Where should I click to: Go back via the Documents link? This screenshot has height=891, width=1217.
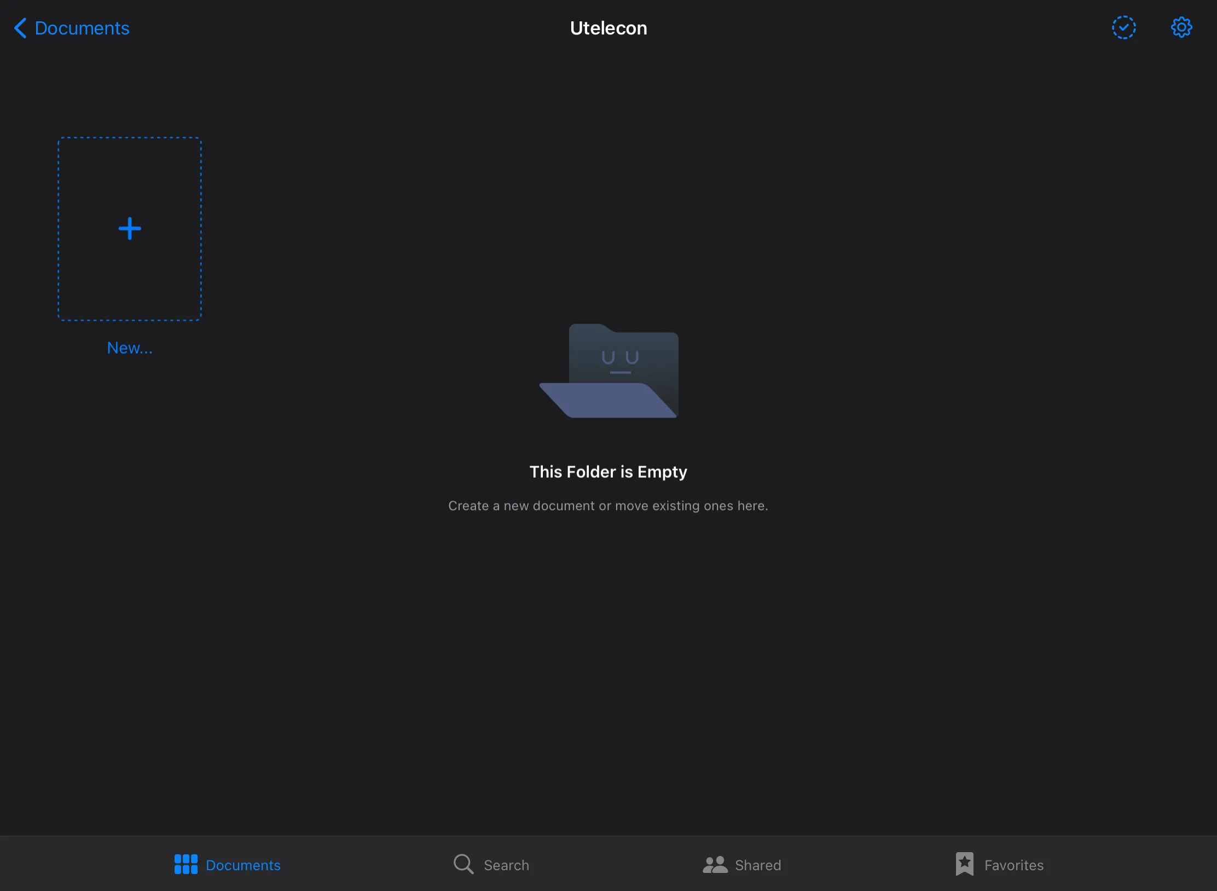point(82,28)
